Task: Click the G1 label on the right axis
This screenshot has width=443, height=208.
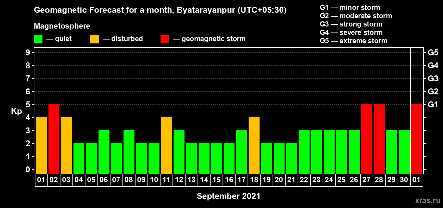Action: point(433,105)
